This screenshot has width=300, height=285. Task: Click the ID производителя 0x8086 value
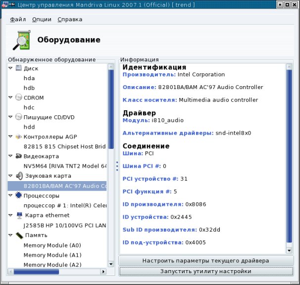196,204
